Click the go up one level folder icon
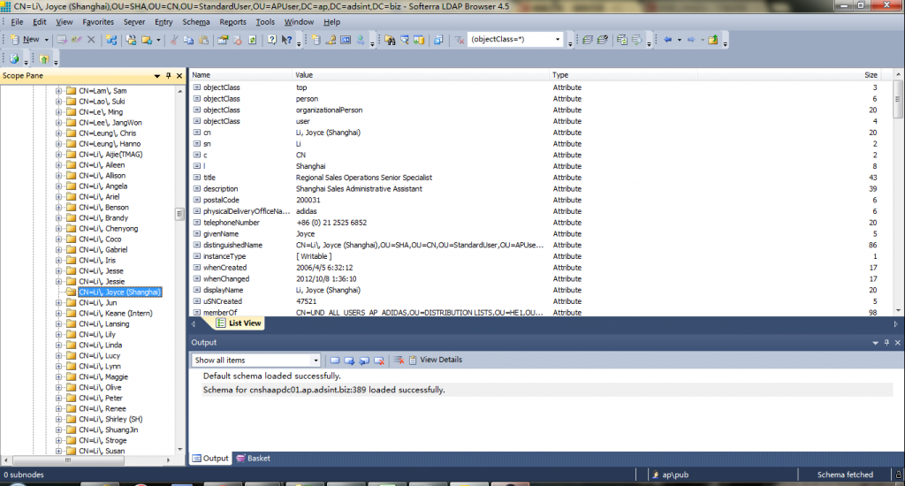 click(x=713, y=40)
